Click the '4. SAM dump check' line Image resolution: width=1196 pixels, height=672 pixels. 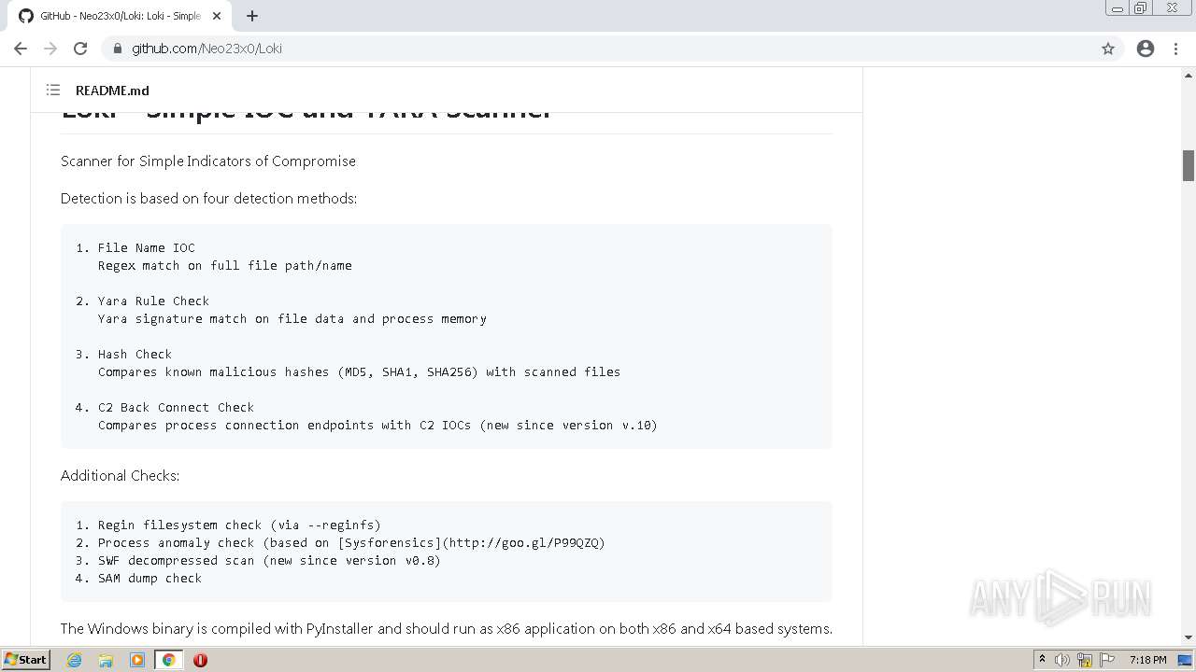click(139, 578)
